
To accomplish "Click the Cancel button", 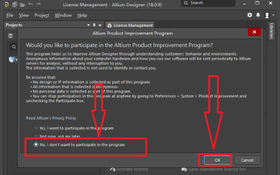I will click(x=247, y=160).
